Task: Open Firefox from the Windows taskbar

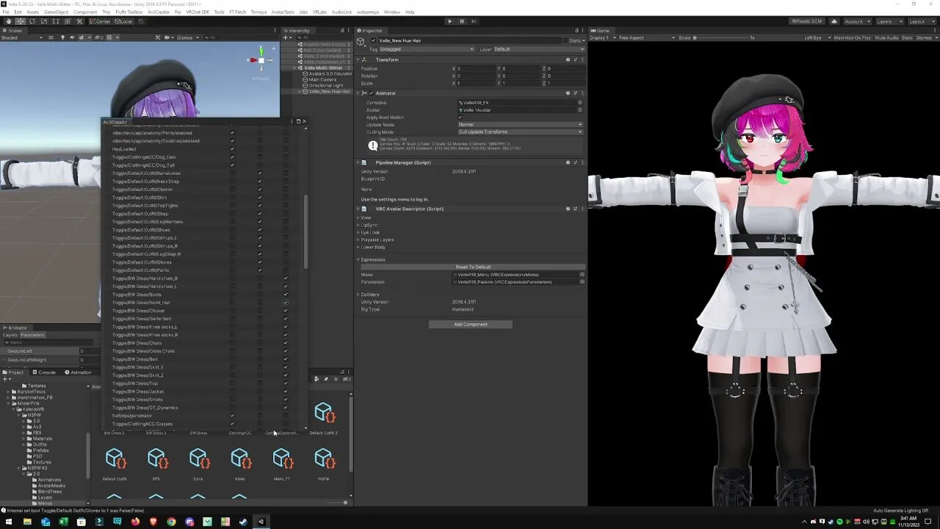Action: (135, 522)
